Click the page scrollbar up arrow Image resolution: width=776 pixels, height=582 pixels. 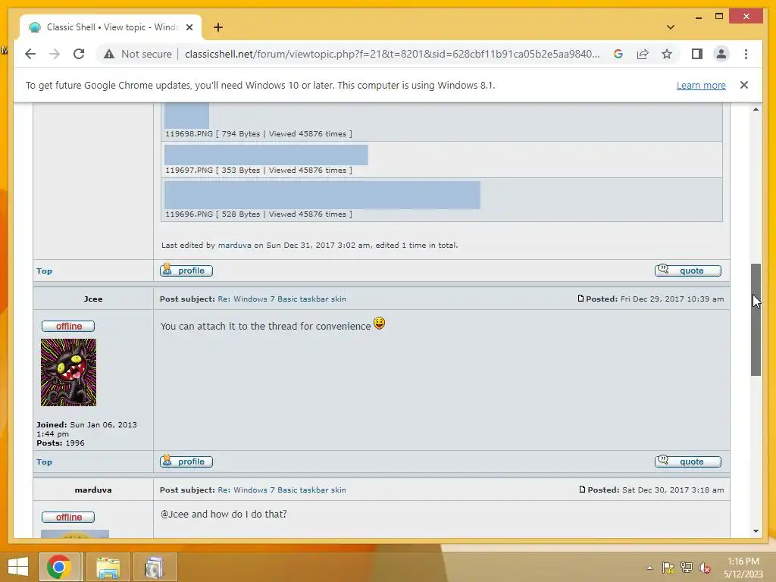[756, 109]
